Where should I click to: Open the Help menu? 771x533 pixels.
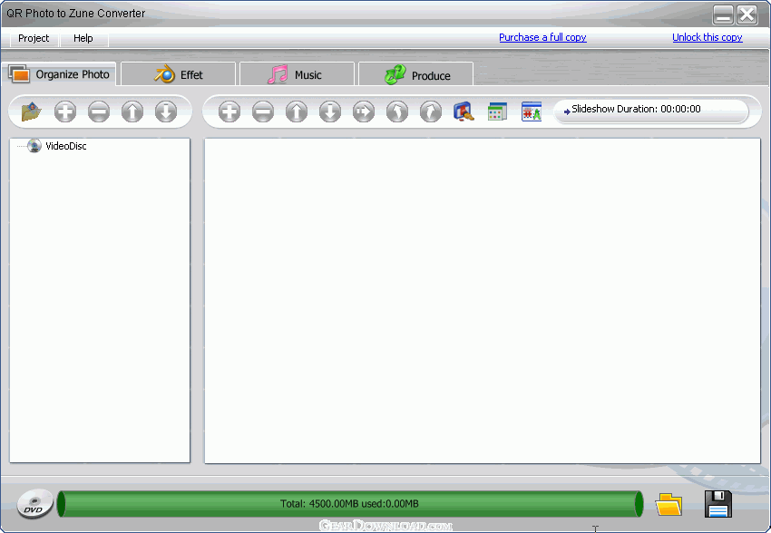coord(83,38)
